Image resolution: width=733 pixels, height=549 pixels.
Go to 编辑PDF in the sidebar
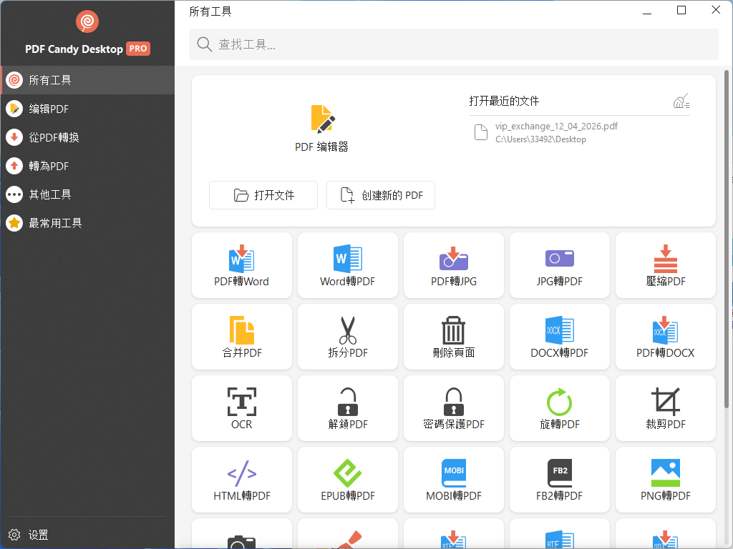(87, 109)
